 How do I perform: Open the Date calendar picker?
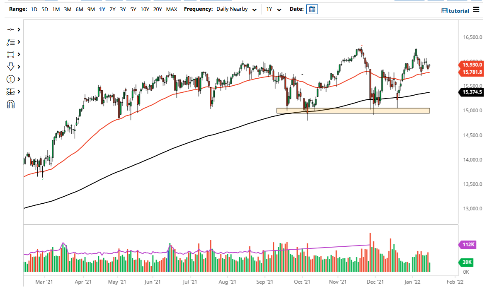click(x=312, y=9)
